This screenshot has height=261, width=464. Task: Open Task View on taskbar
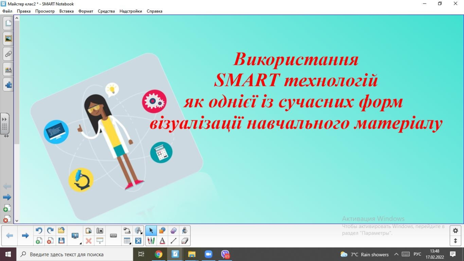[141, 254]
